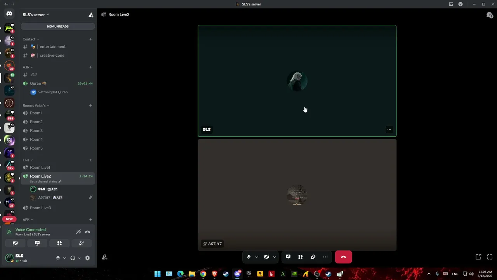Join the Room4 voice channel
Viewport: 497px width, 280px height.
(57, 140)
